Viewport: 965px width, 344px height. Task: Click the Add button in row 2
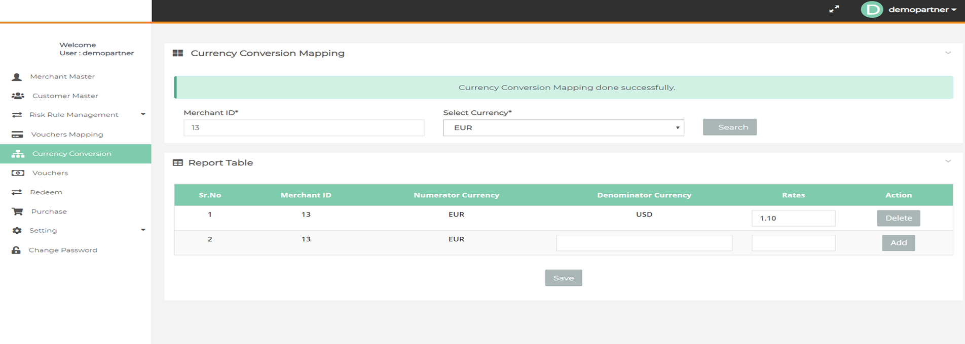(898, 243)
